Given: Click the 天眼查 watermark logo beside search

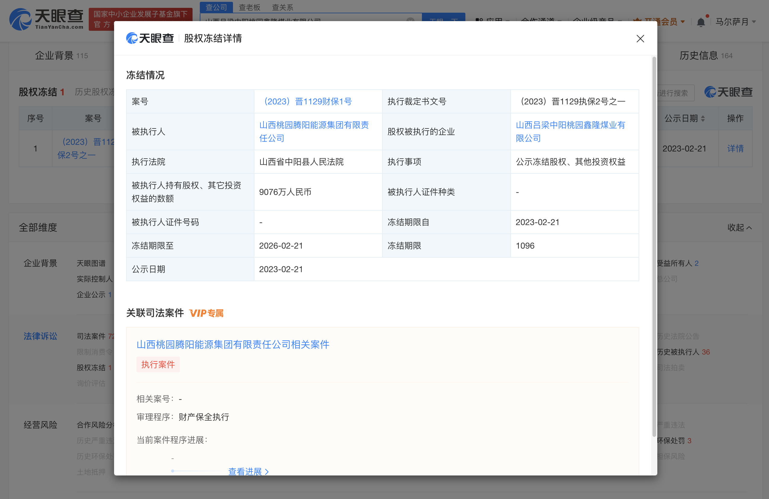Looking at the screenshot, I should pyautogui.click(x=728, y=92).
